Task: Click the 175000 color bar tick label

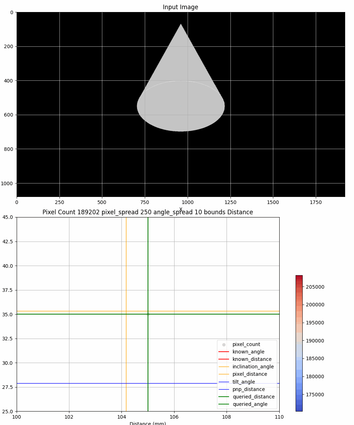Action: tap(314, 395)
